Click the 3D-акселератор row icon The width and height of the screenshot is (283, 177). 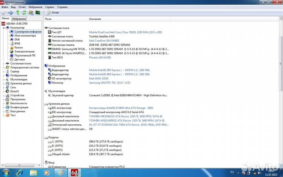[50, 78]
